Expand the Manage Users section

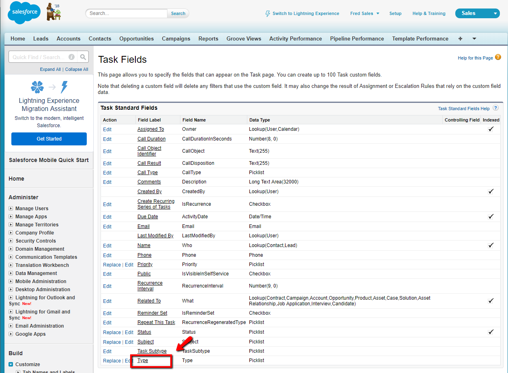[x=11, y=209]
